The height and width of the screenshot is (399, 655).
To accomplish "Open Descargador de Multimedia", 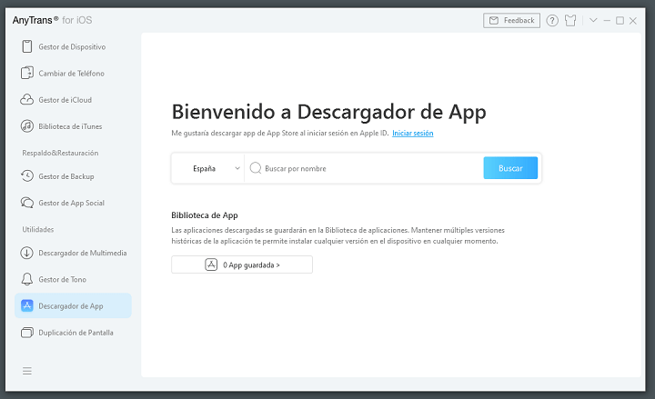I will [73, 253].
